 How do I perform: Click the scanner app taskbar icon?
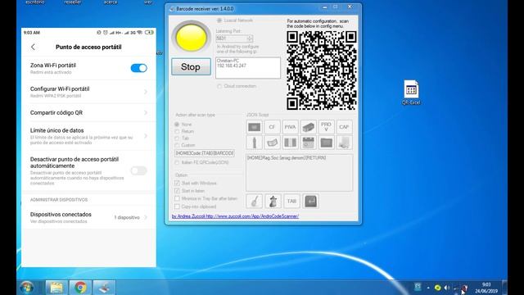click(x=104, y=288)
